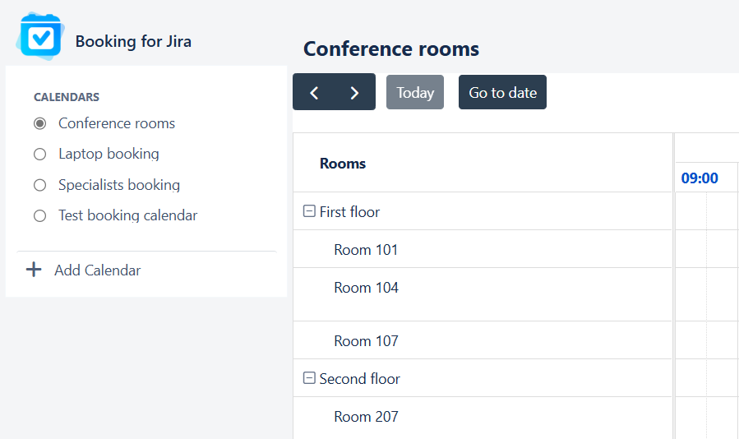
Task: Click the Add Calendar link
Action: [x=97, y=270]
